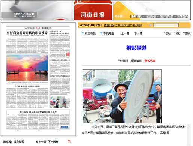Open 查看旧版 archive link
Image resolution: width=193 pixels, height=146 pixels.
123,25
